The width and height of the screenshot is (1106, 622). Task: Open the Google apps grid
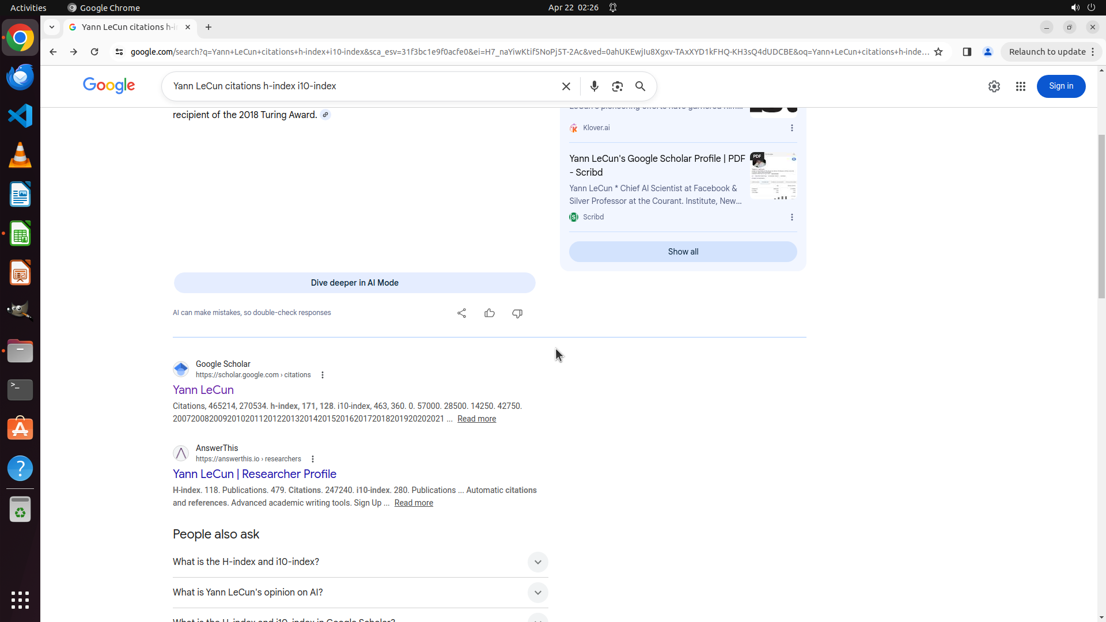coord(1020,86)
